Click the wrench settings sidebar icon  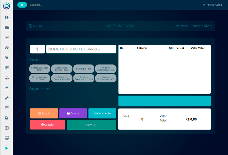point(6,98)
